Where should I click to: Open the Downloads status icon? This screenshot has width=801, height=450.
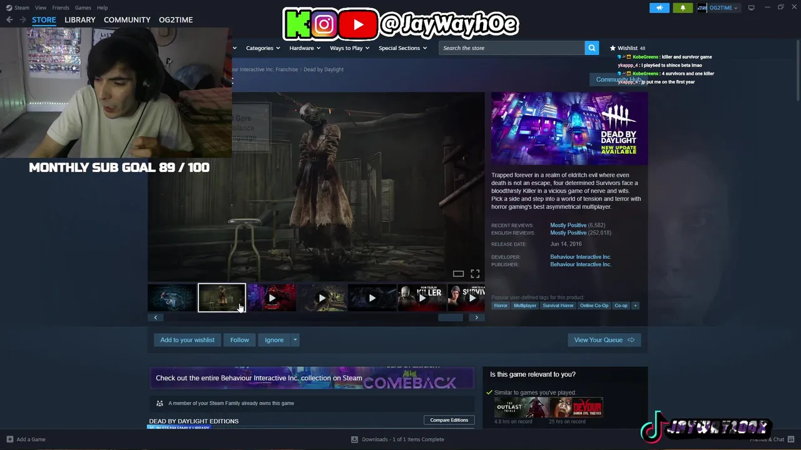[354, 439]
